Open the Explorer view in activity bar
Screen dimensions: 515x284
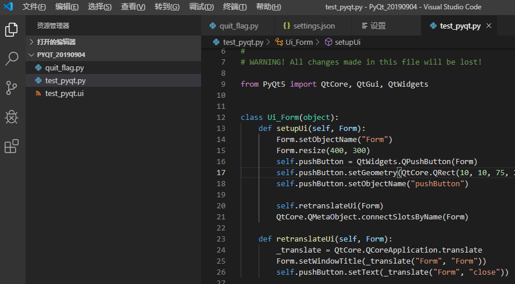12,30
